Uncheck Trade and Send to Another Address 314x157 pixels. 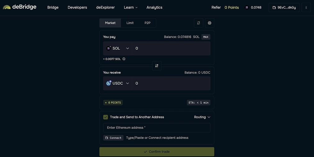tap(106, 117)
